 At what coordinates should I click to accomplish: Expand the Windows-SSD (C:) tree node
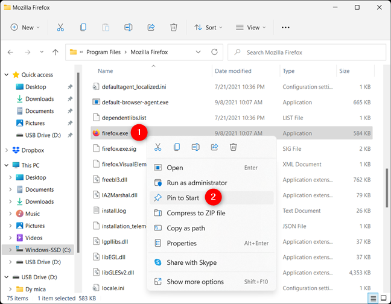[10, 250]
